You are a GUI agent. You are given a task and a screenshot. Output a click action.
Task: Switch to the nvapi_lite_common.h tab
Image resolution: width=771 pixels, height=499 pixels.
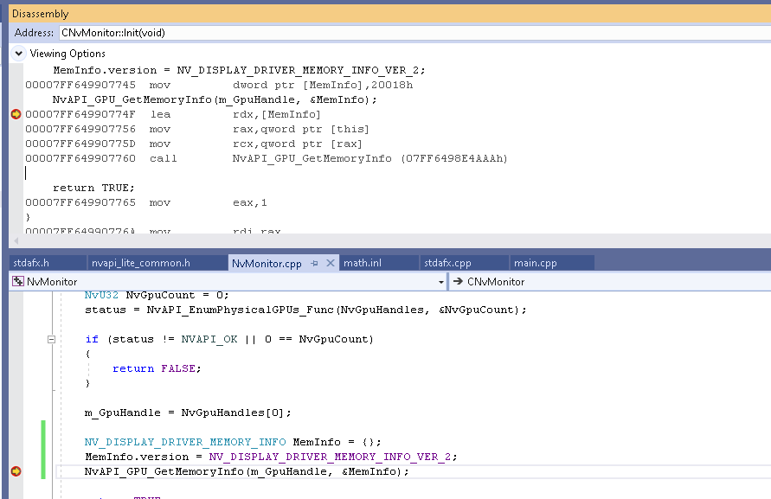[x=141, y=263]
